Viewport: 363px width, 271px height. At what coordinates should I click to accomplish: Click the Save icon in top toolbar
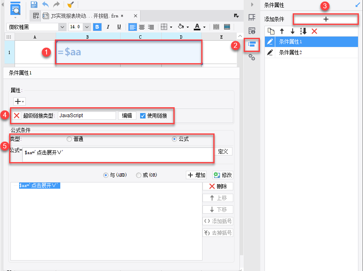(34, 5)
